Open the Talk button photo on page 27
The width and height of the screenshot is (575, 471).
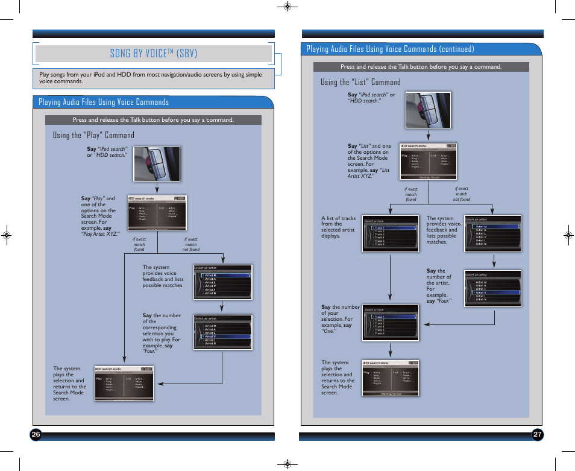click(428, 110)
